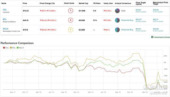Open the RCL ticker link
170x97 pixels.
pyautogui.click(x=5, y=19)
